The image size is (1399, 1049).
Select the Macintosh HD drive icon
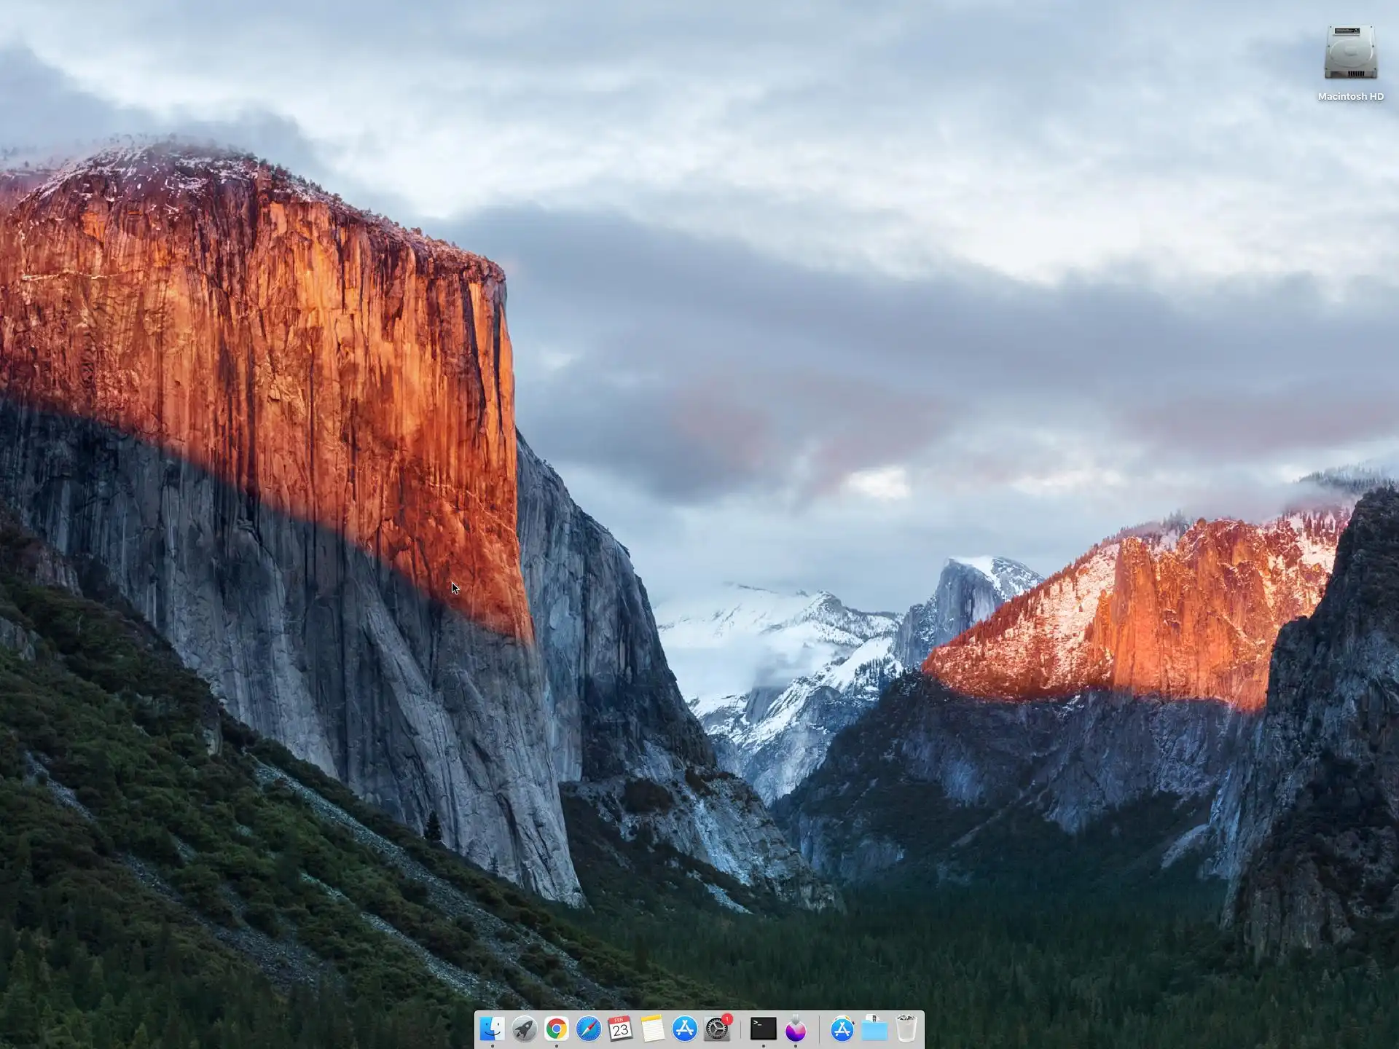(x=1350, y=52)
